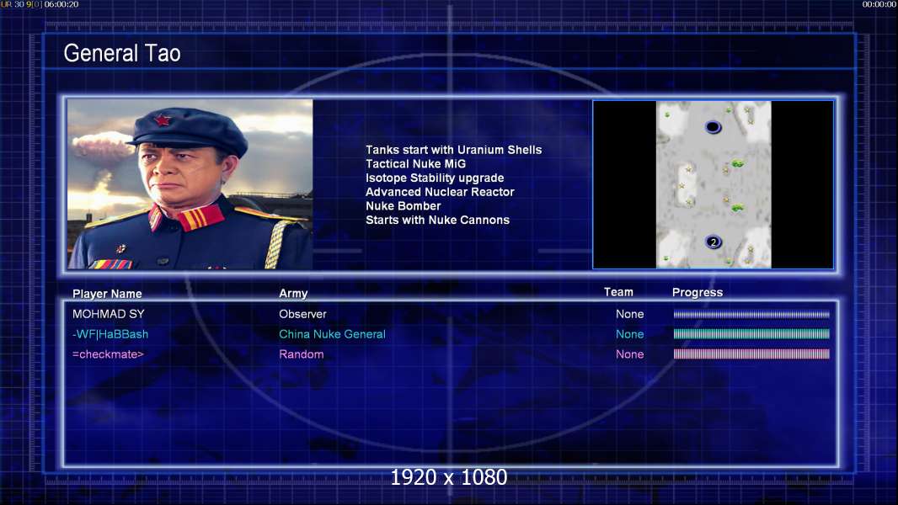Click the map preview thumbnail
Viewport: 898px width, 505px height.
coord(713,184)
